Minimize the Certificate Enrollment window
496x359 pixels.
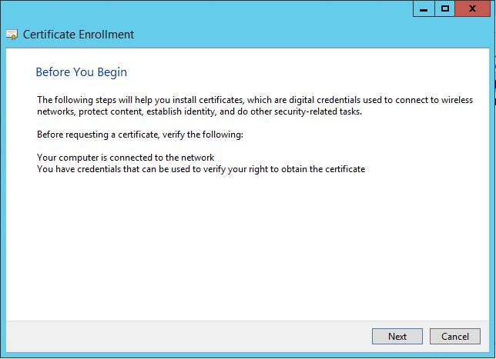424,8
